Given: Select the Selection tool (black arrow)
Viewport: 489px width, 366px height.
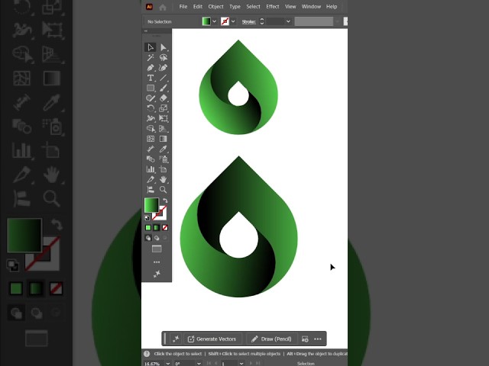Looking at the screenshot, I should [x=151, y=47].
